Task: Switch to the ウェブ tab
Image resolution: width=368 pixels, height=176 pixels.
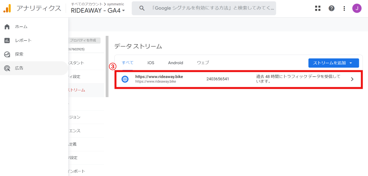Action: (203, 63)
